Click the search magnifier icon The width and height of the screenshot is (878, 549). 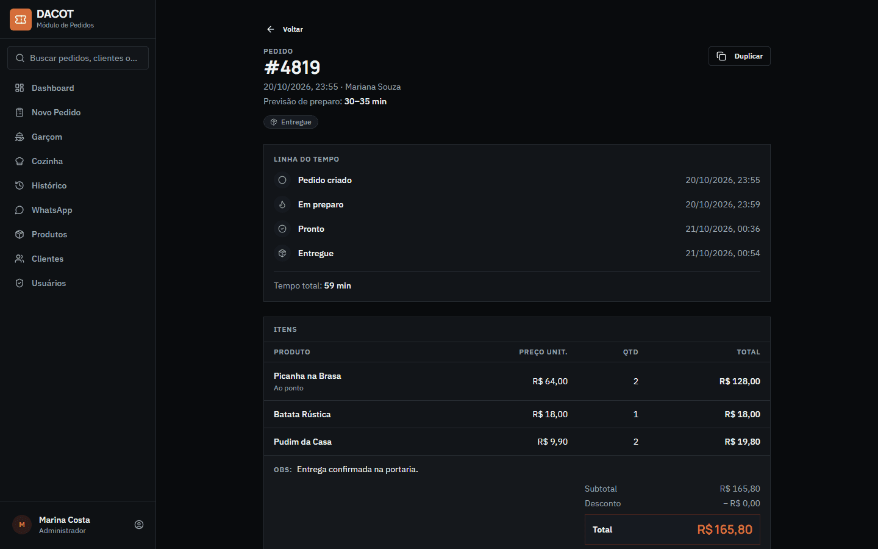[20, 58]
